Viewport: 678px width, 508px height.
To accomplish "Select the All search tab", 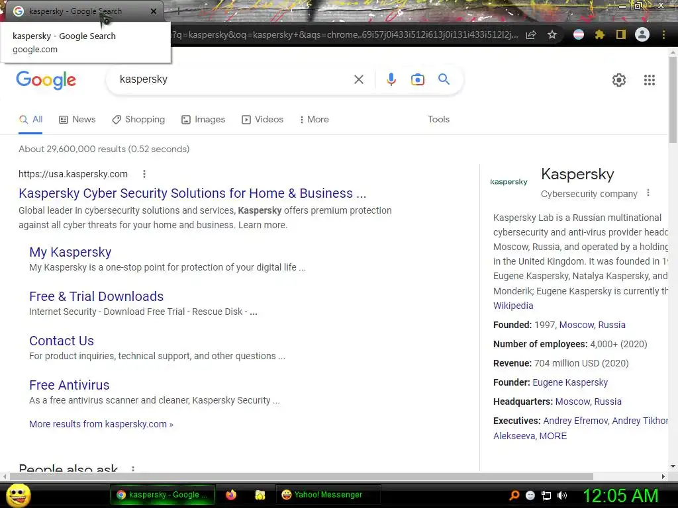I will (30, 120).
